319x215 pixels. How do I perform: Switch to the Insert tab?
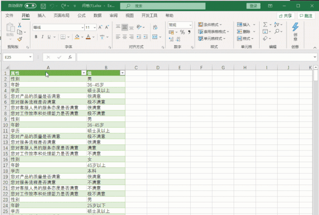click(41, 15)
